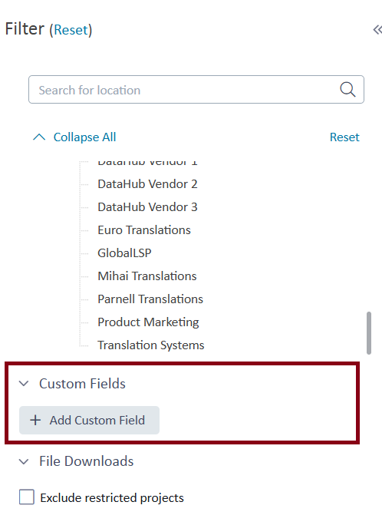
Task: Click the up chevron beside Collapse All
Action: click(39, 137)
